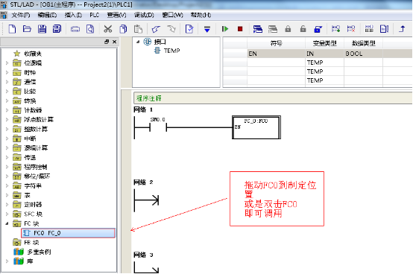
Task: Expand the 比较 folder
Action: point(7,92)
